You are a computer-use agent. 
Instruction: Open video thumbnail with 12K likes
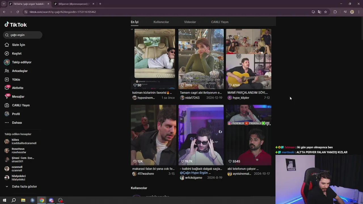click(x=153, y=135)
